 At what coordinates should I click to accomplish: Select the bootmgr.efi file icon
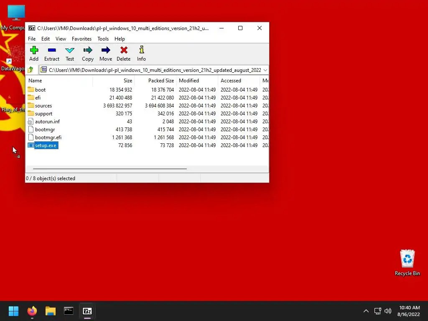coord(31,137)
